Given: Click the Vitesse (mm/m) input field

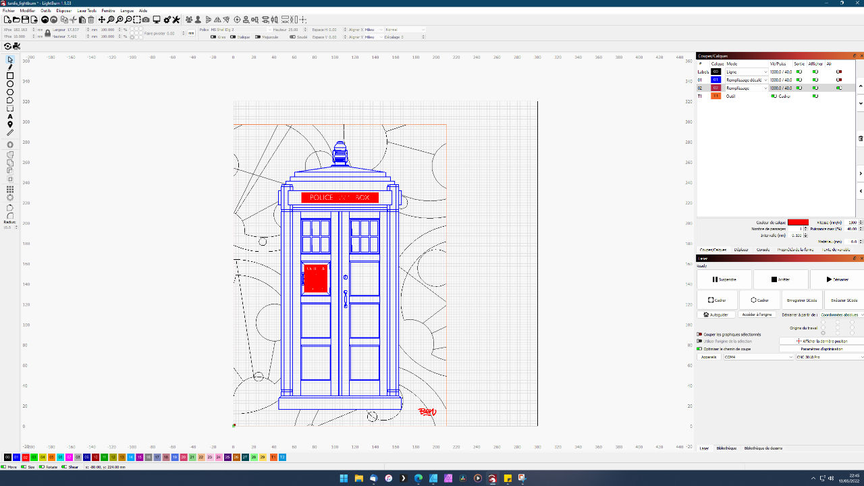Looking at the screenshot, I should [x=850, y=222].
